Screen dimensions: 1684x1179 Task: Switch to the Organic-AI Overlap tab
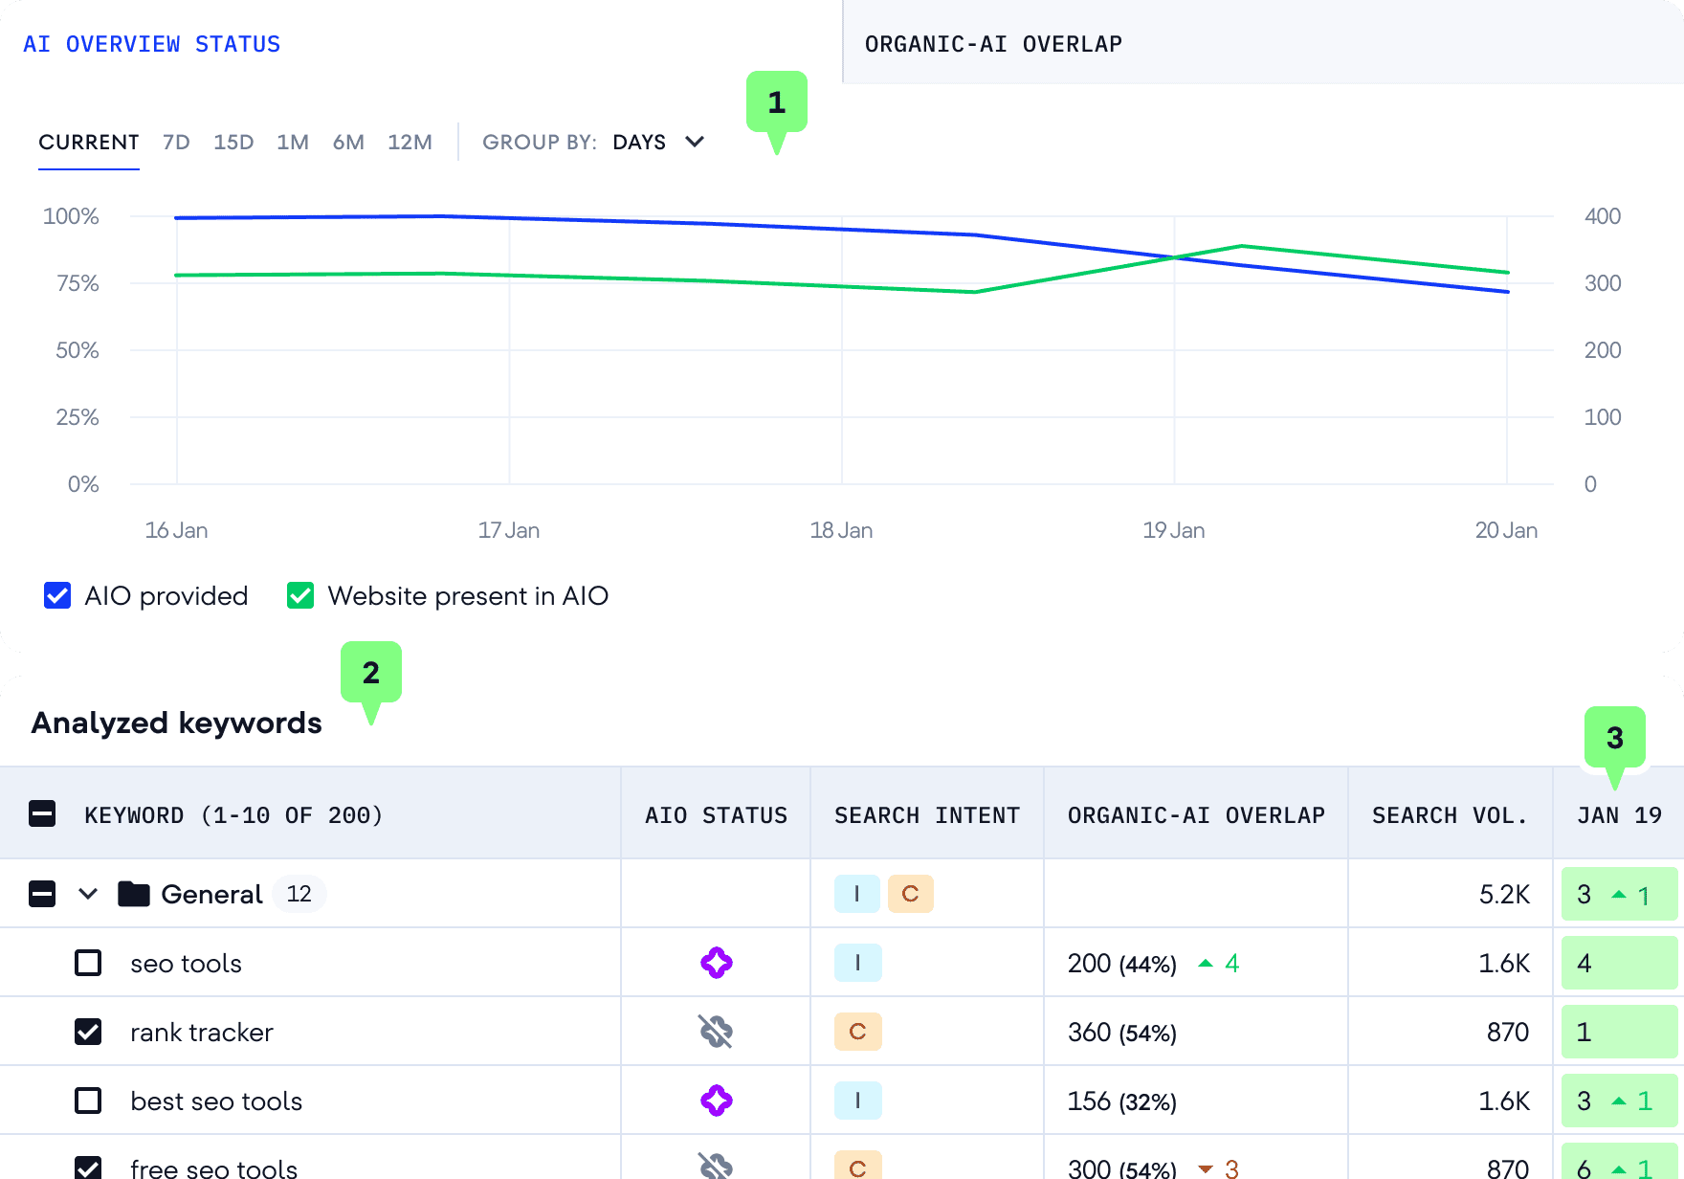[x=993, y=44]
